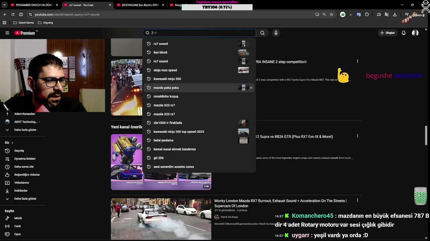Pick 'cbr1000 rr fireblade' suggestion

[x=199, y=123]
